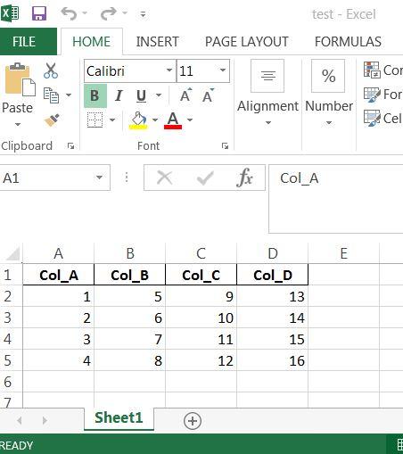Screen dimensions: 403x454
Task: Click the Copy icon in Clipboard group
Action: tap(52, 95)
